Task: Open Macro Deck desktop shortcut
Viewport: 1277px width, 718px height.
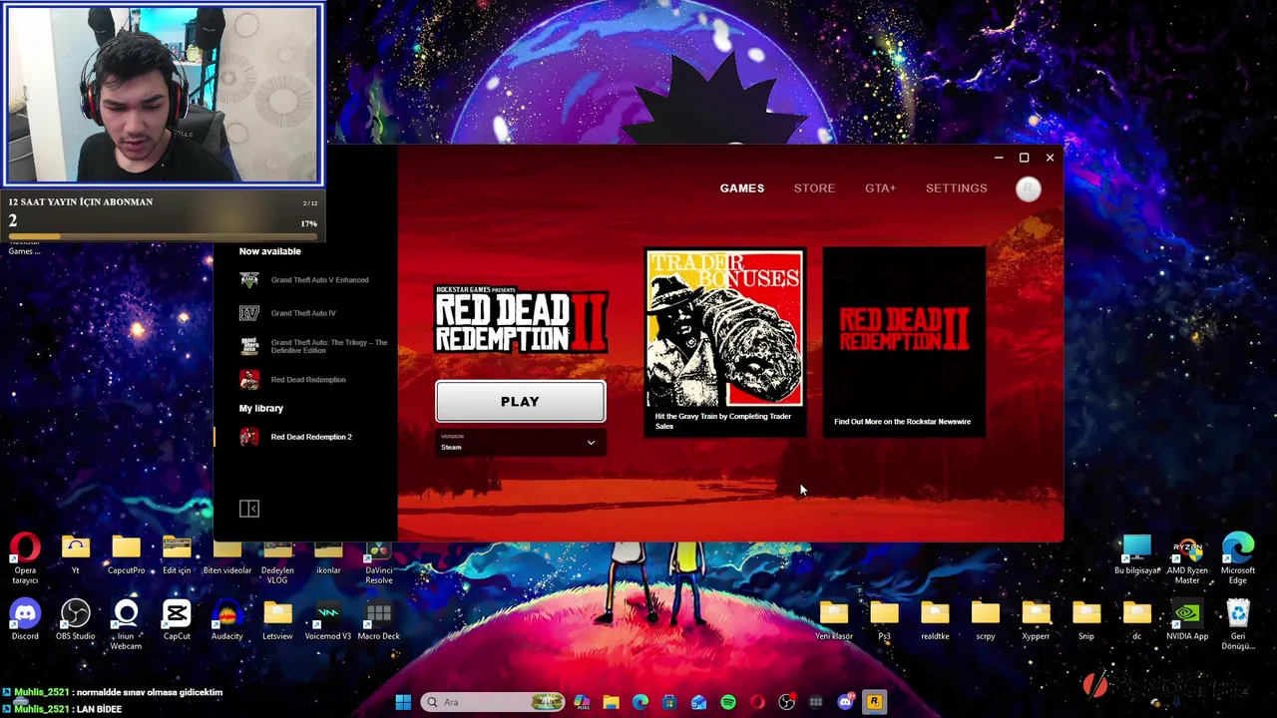Action: tap(378, 620)
